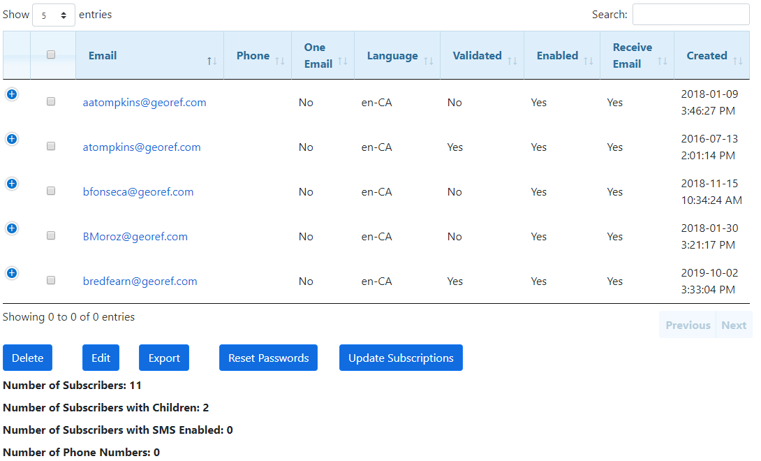Screen dimensions: 761x461
Task: Open the Show entries count dropdown
Action: [54, 15]
